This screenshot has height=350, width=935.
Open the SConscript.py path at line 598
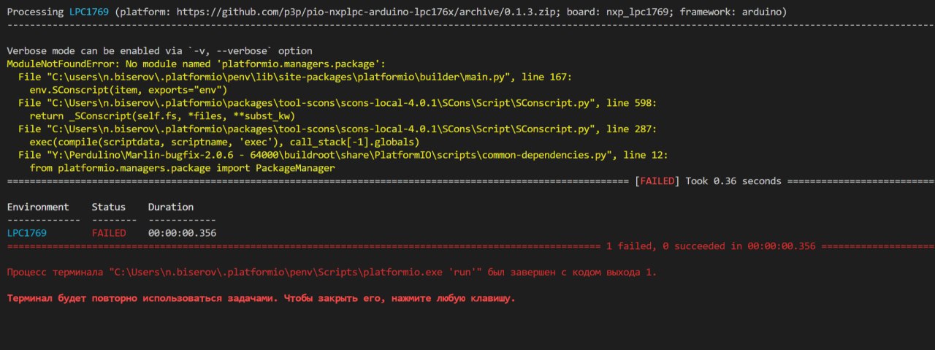337,103
